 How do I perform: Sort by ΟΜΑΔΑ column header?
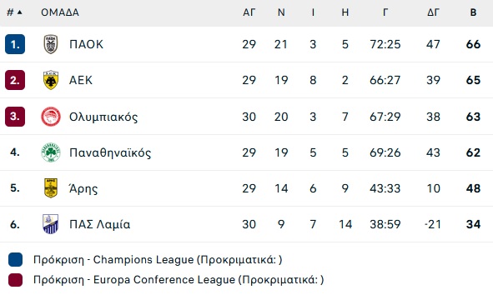(x=60, y=12)
